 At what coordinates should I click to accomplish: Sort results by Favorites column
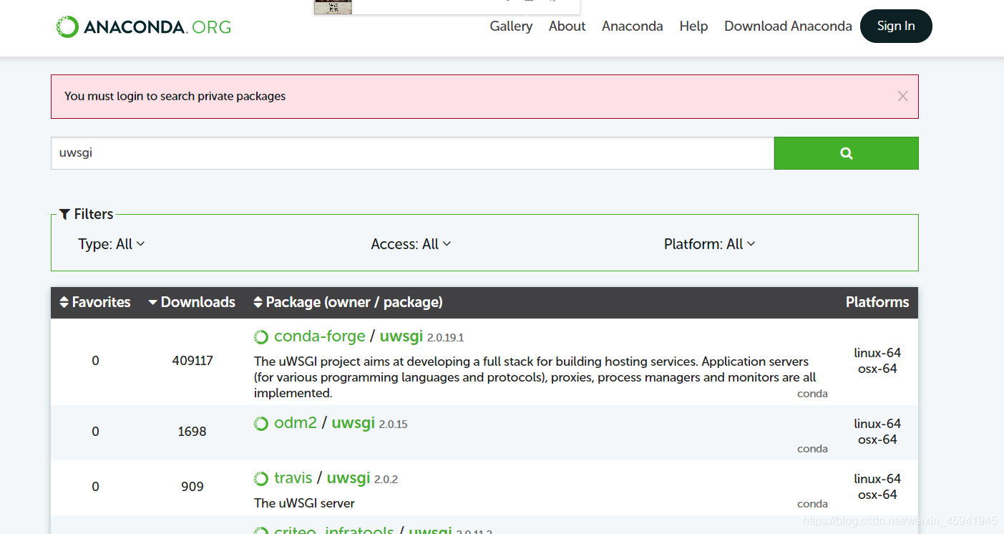pyautogui.click(x=95, y=302)
